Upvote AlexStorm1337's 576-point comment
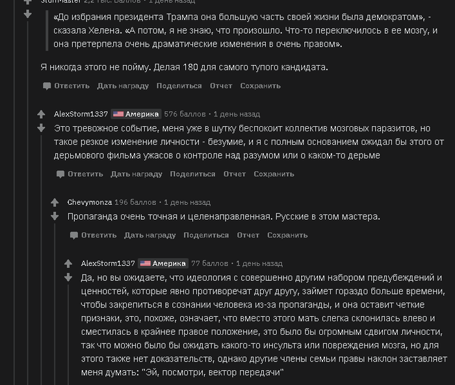 click(41, 114)
